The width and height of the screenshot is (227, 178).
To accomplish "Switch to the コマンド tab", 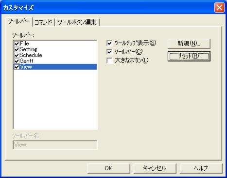I will (43, 22).
